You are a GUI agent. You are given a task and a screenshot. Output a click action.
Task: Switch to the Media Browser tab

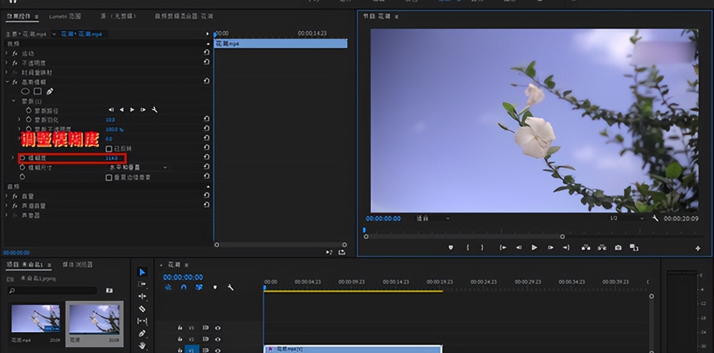(77, 264)
